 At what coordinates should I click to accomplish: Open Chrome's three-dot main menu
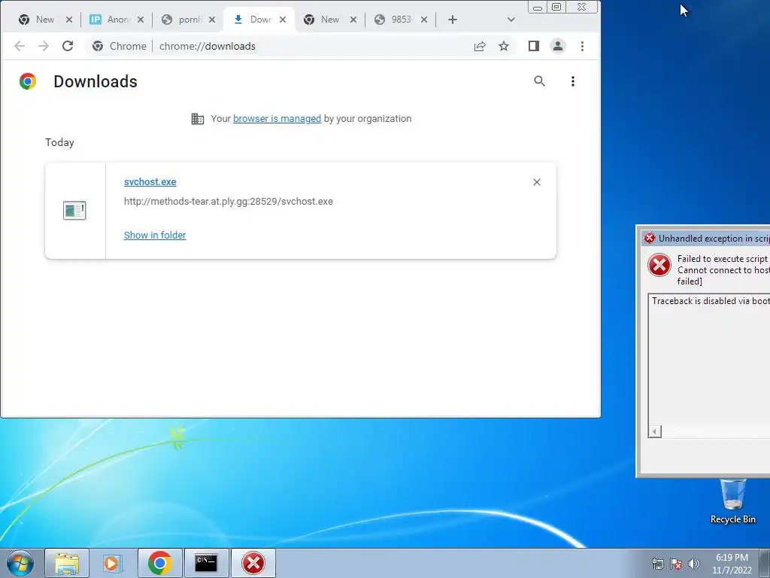point(583,46)
